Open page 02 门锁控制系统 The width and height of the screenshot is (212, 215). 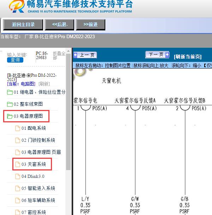[x=35, y=140]
